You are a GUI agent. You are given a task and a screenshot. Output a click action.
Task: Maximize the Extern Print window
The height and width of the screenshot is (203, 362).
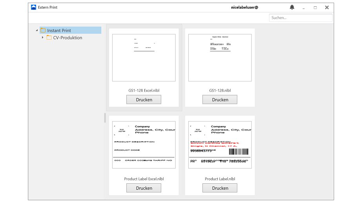[x=315, y=7]
